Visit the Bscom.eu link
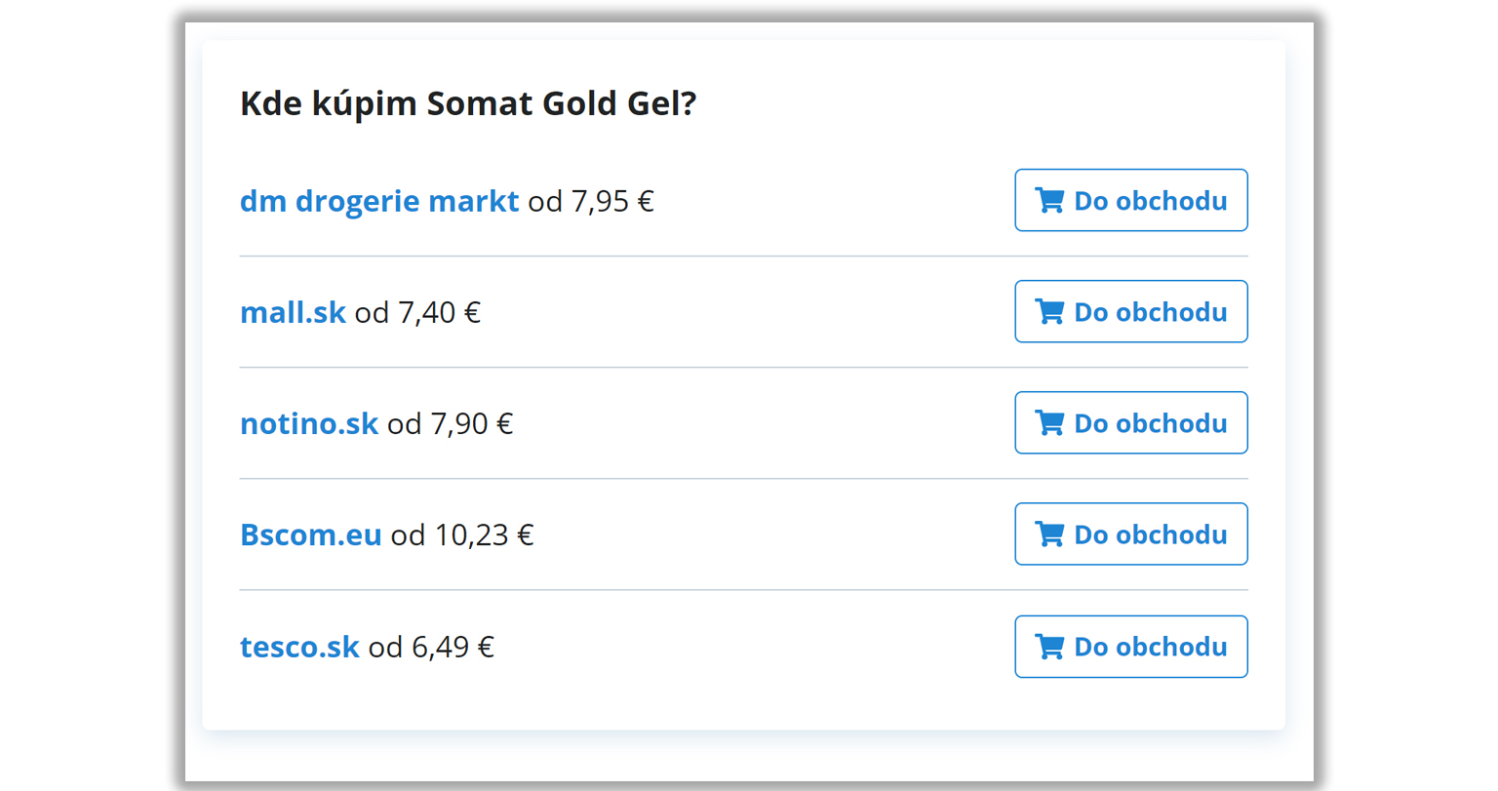This screenshot has height=791, width=1498. 310,534
